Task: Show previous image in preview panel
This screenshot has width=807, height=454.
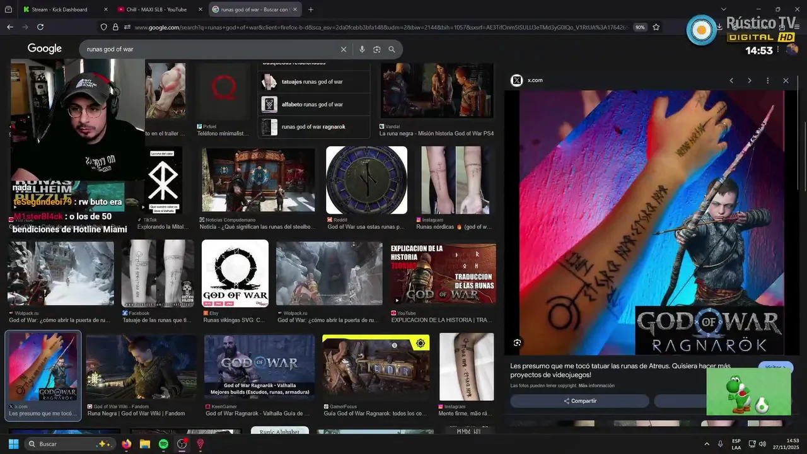Action: pyautogui.click(x=731, y=81)
